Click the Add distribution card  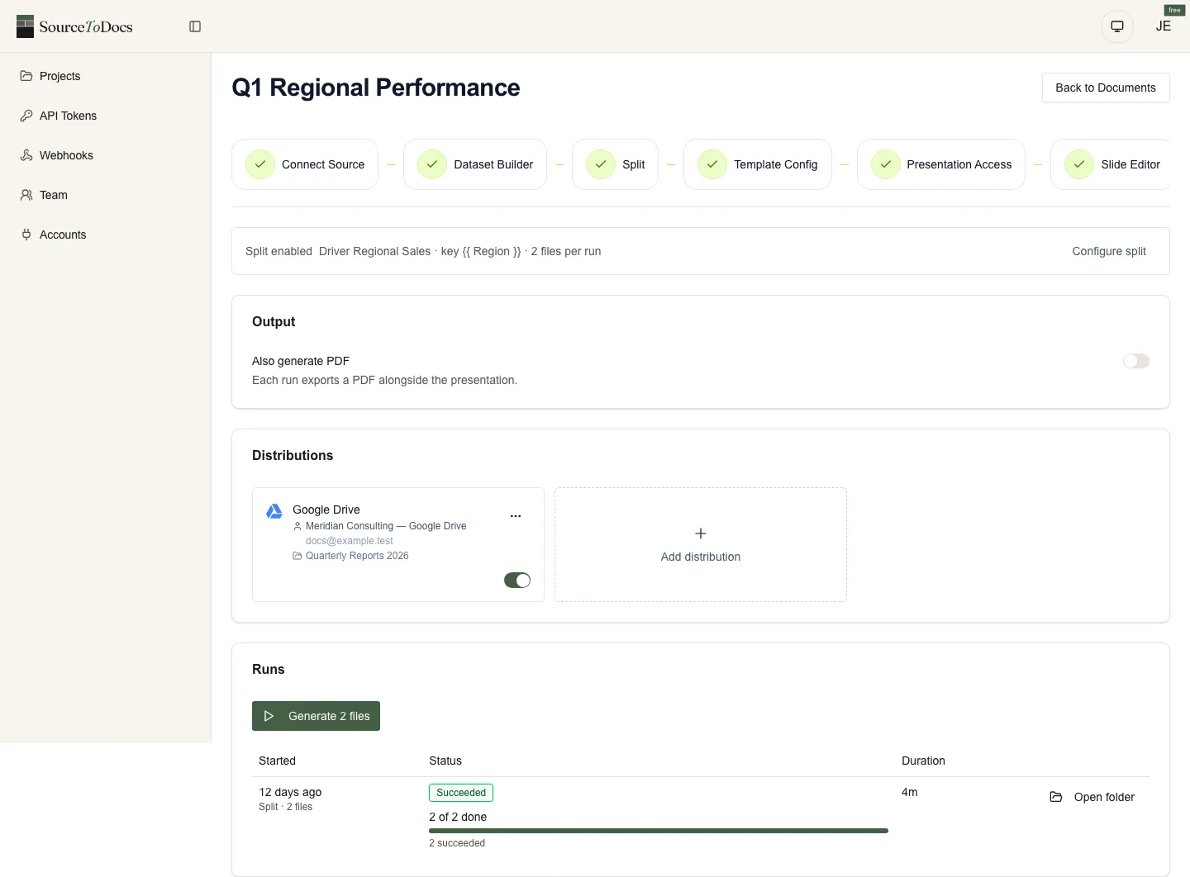701,545
